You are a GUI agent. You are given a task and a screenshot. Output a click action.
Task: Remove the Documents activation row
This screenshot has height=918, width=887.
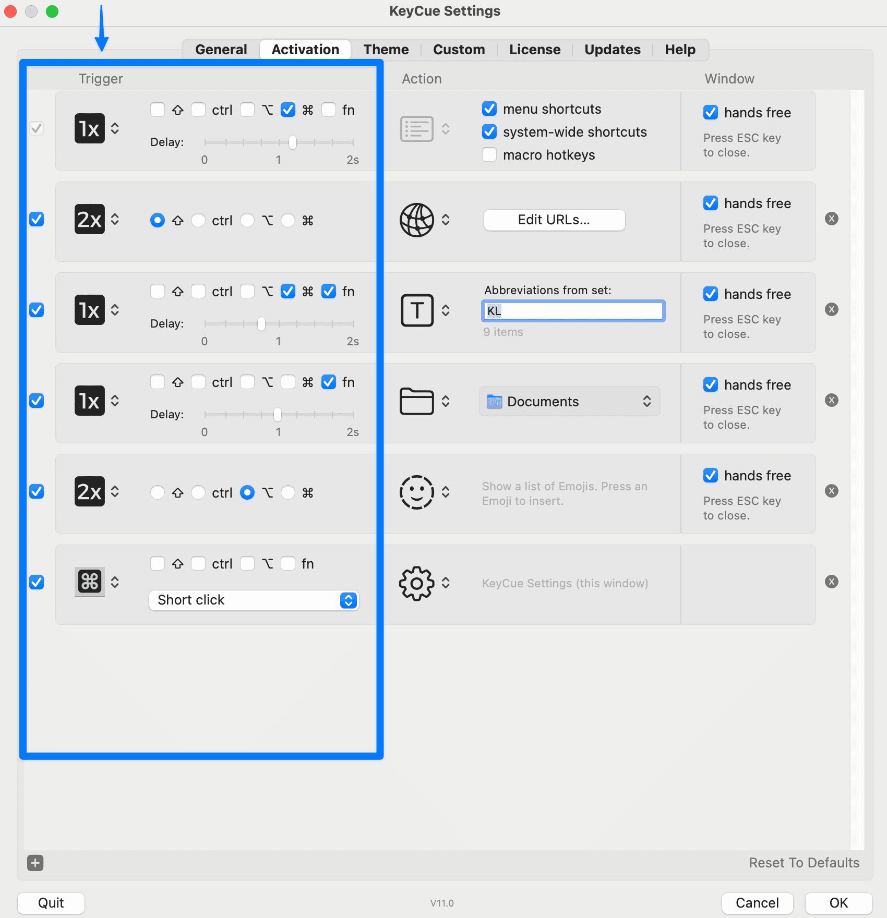coord(832,400)
